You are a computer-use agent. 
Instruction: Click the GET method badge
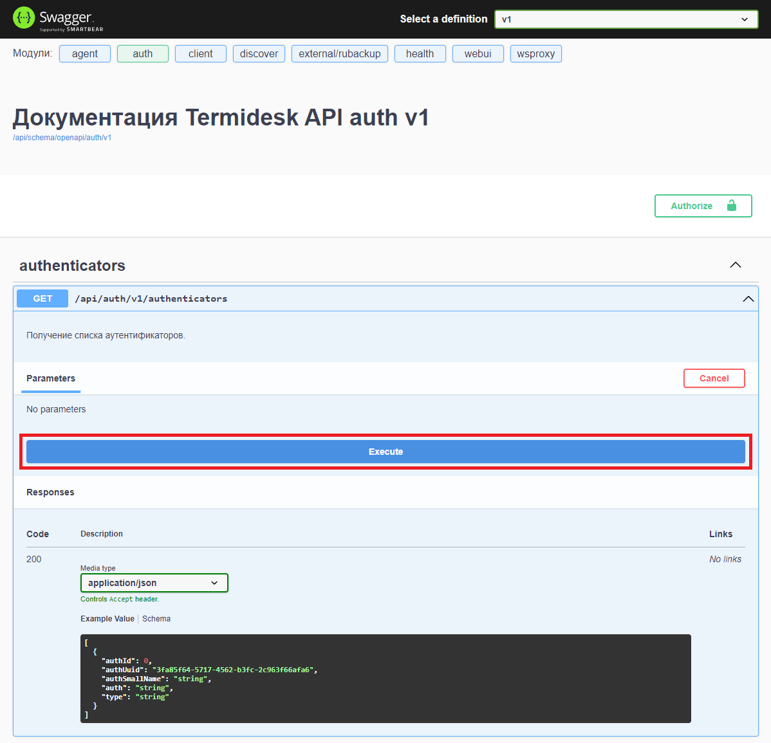coord(42,298)
